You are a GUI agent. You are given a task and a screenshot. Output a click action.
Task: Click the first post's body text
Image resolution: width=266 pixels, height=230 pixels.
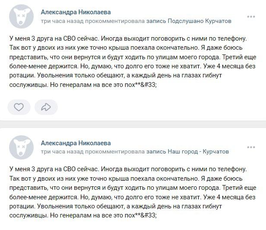133,61
